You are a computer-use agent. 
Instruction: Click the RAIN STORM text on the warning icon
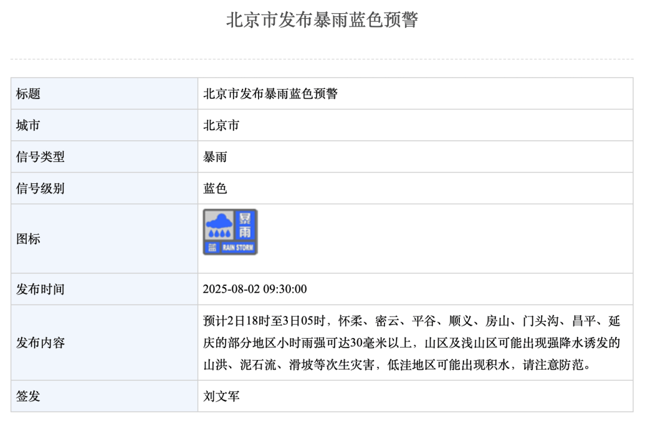238,247
